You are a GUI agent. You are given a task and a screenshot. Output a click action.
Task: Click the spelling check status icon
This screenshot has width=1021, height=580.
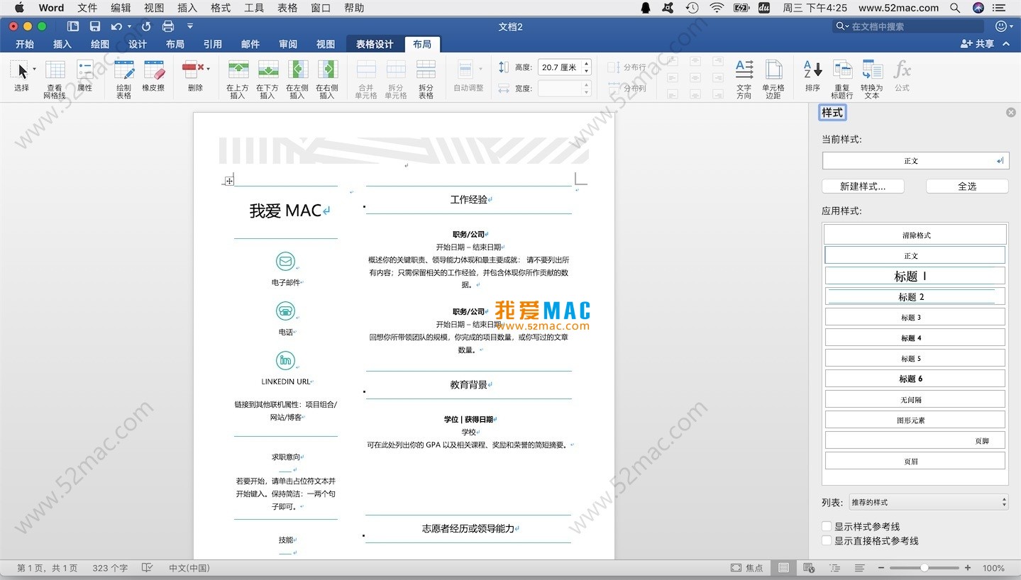[x=147, y=568]
